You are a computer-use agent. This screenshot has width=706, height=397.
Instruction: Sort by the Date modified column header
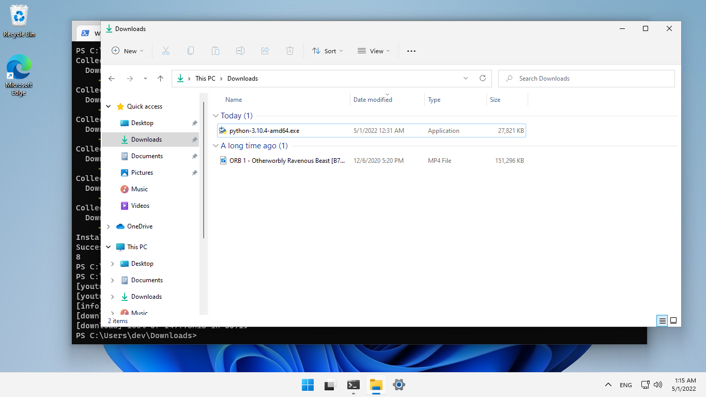(387, 100)
